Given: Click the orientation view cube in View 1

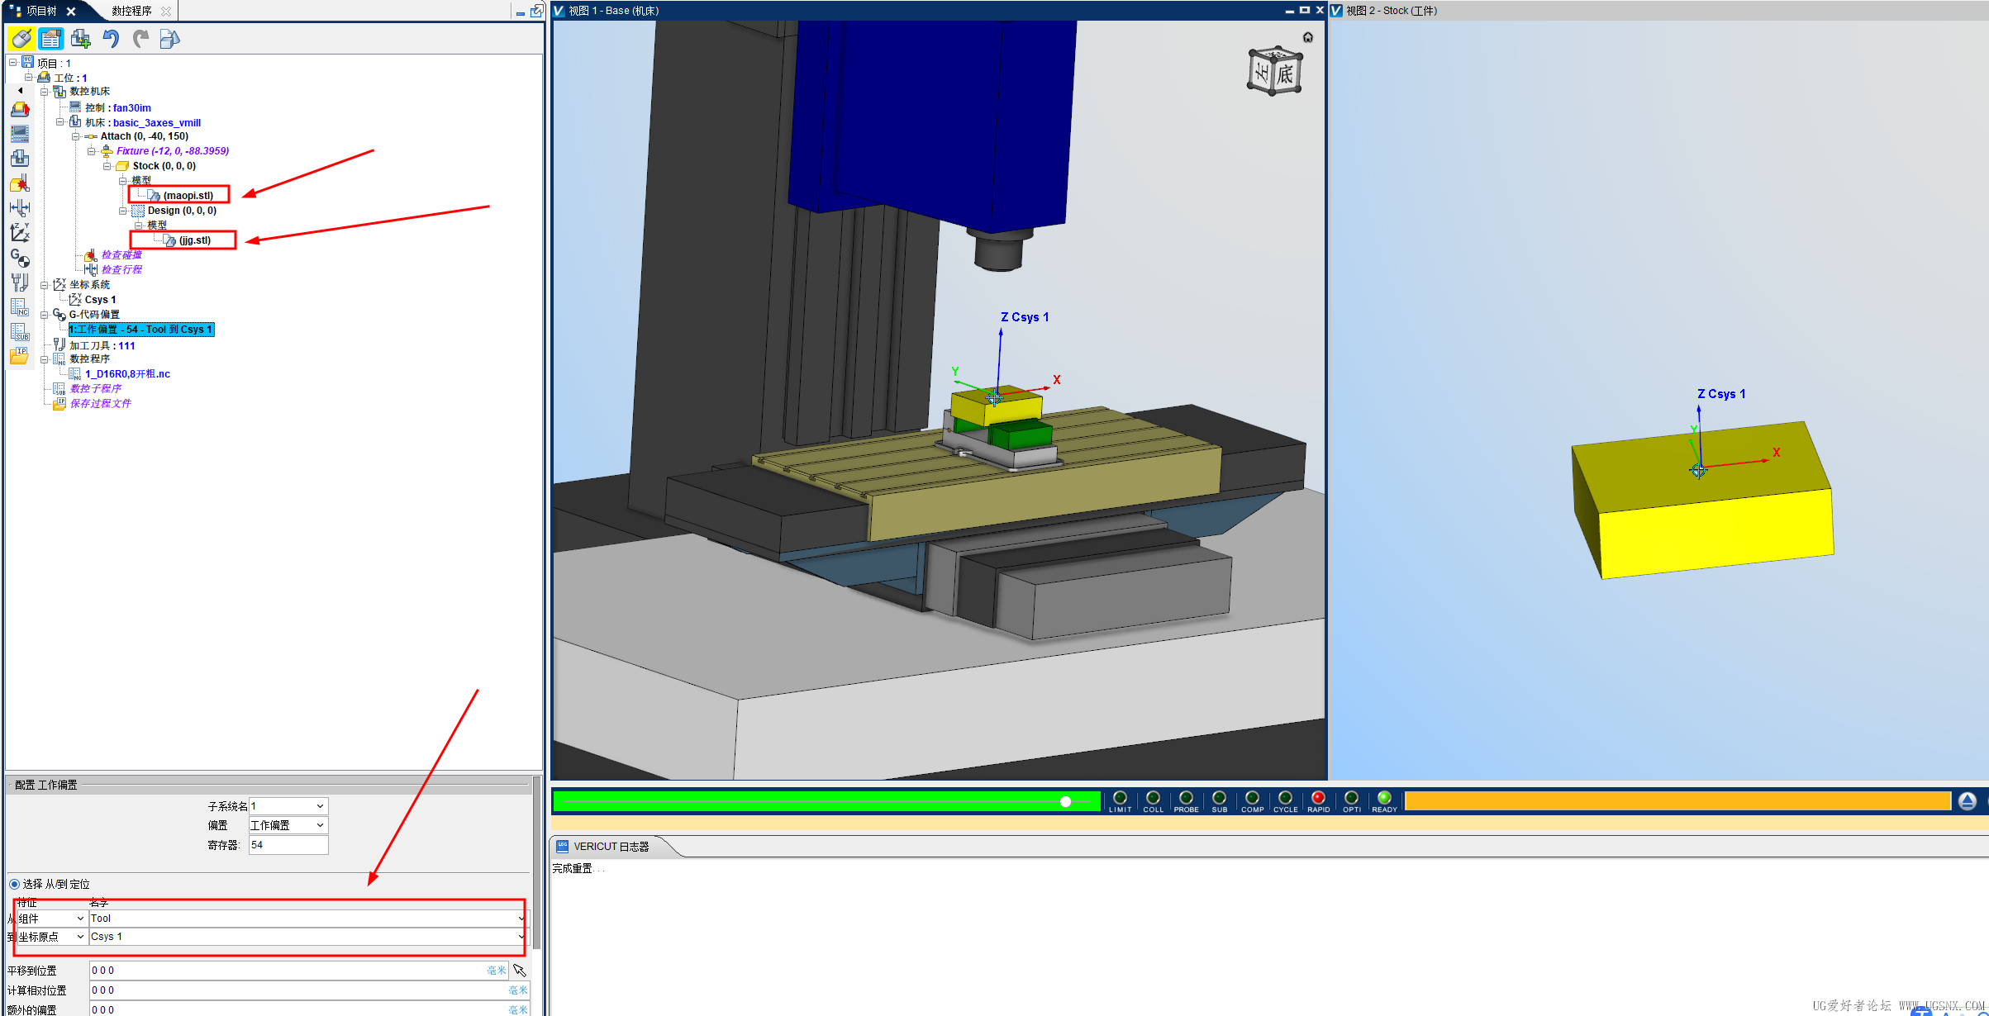Looking at the screenshot, I should pyautogui.click(x=1275, y=71).
